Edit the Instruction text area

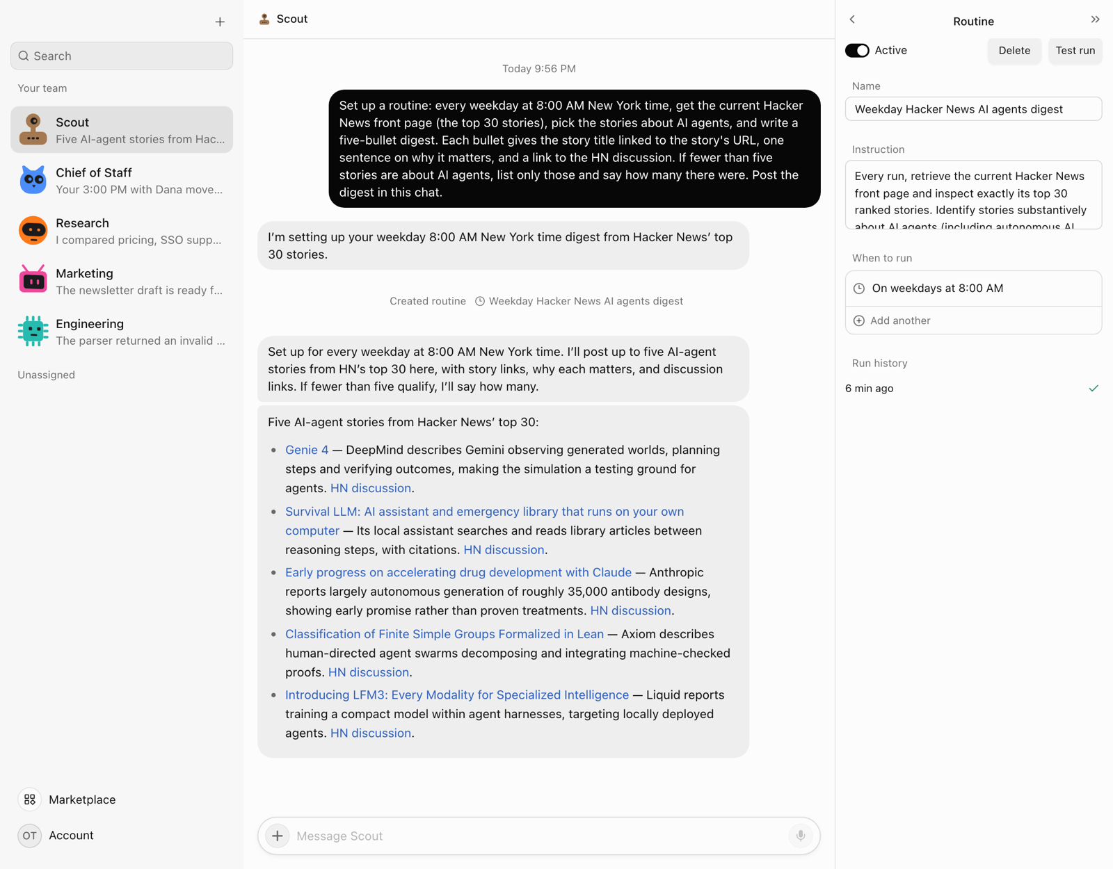973,195
